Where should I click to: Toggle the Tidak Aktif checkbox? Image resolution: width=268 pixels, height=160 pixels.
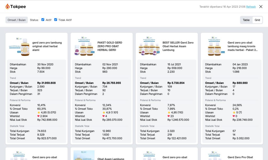(x=56, y=20)
